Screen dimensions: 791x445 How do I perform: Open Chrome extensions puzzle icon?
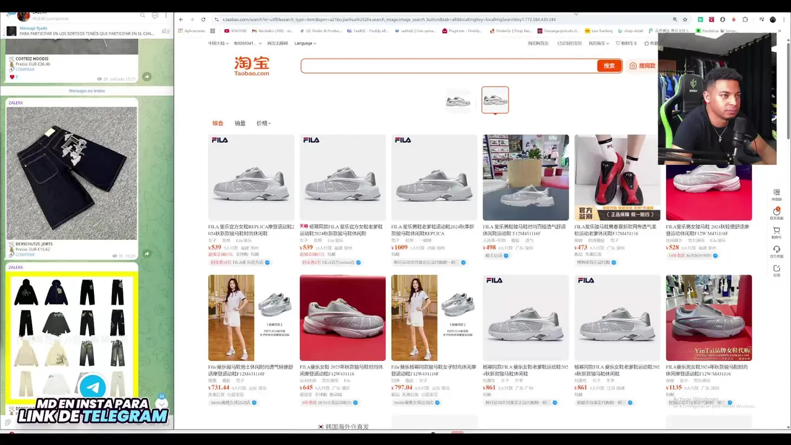click(x=745, y=20)
